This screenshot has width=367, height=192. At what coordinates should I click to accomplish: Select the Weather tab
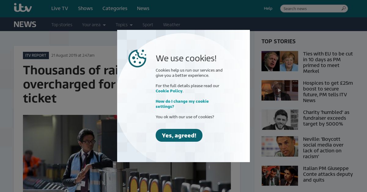(x=172, y=25)
